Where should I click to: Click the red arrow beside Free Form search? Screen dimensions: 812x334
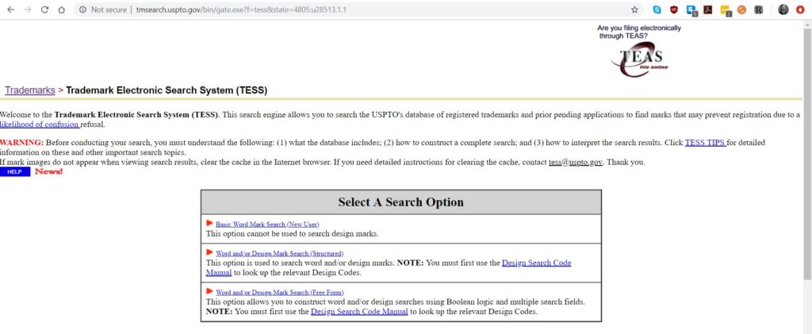[x=209, y=291]
